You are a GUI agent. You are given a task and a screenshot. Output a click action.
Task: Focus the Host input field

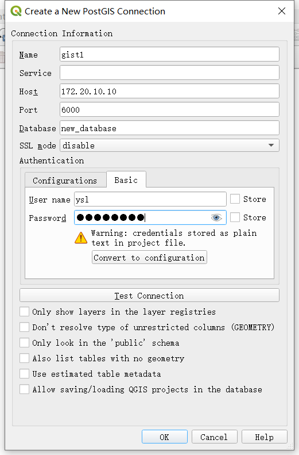(170, 91)
